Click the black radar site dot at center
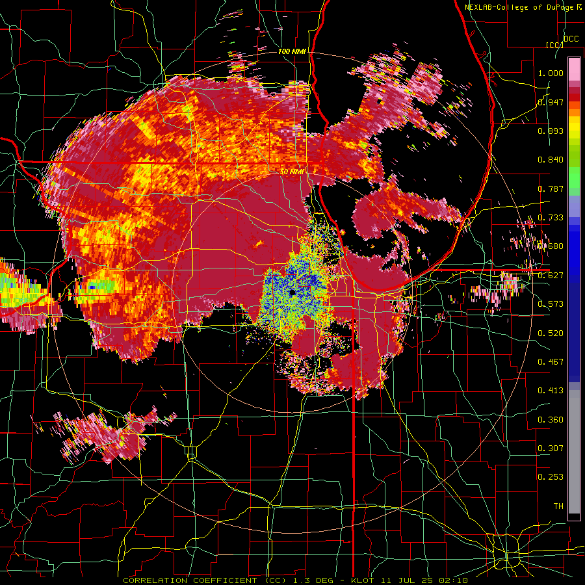Screen dimensions: 585x585 (292, 292)
